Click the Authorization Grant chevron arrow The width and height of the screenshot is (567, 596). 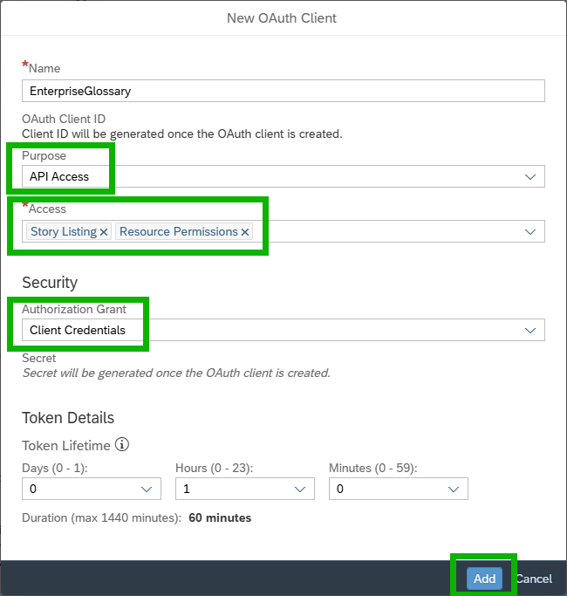(x=530, y=331)
